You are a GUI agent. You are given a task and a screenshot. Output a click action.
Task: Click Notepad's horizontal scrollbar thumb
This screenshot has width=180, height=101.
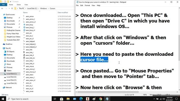tap(108, 92)
